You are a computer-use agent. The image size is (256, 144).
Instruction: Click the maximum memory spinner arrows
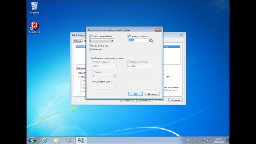point(150,40)
